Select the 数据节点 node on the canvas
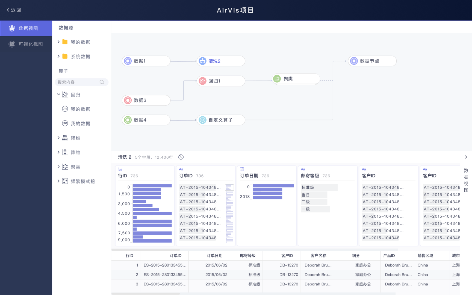472x295 pixels. click(372, 61)
